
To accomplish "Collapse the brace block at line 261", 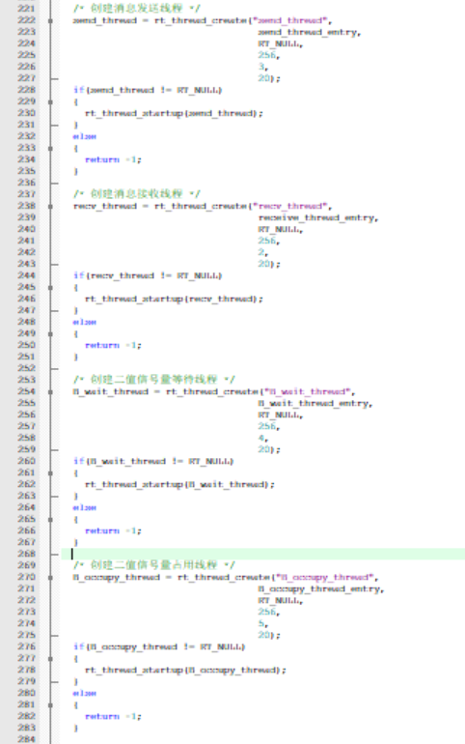I will [x=51, y=473].
